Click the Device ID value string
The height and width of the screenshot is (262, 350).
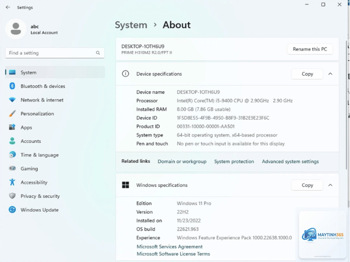223,118
